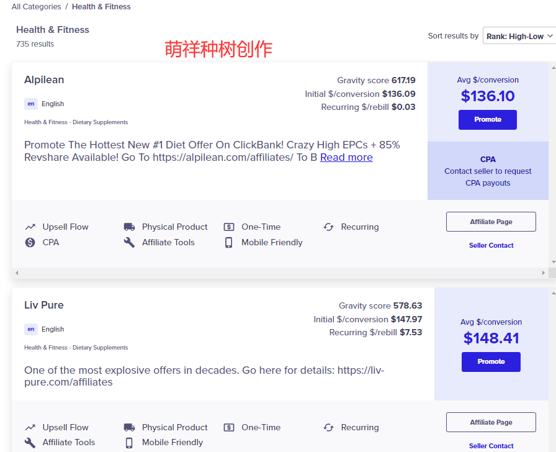Click Recurring arrows icon in Alpilean card
The width and height of the screenshot is (556, 452).
point(329,227)
